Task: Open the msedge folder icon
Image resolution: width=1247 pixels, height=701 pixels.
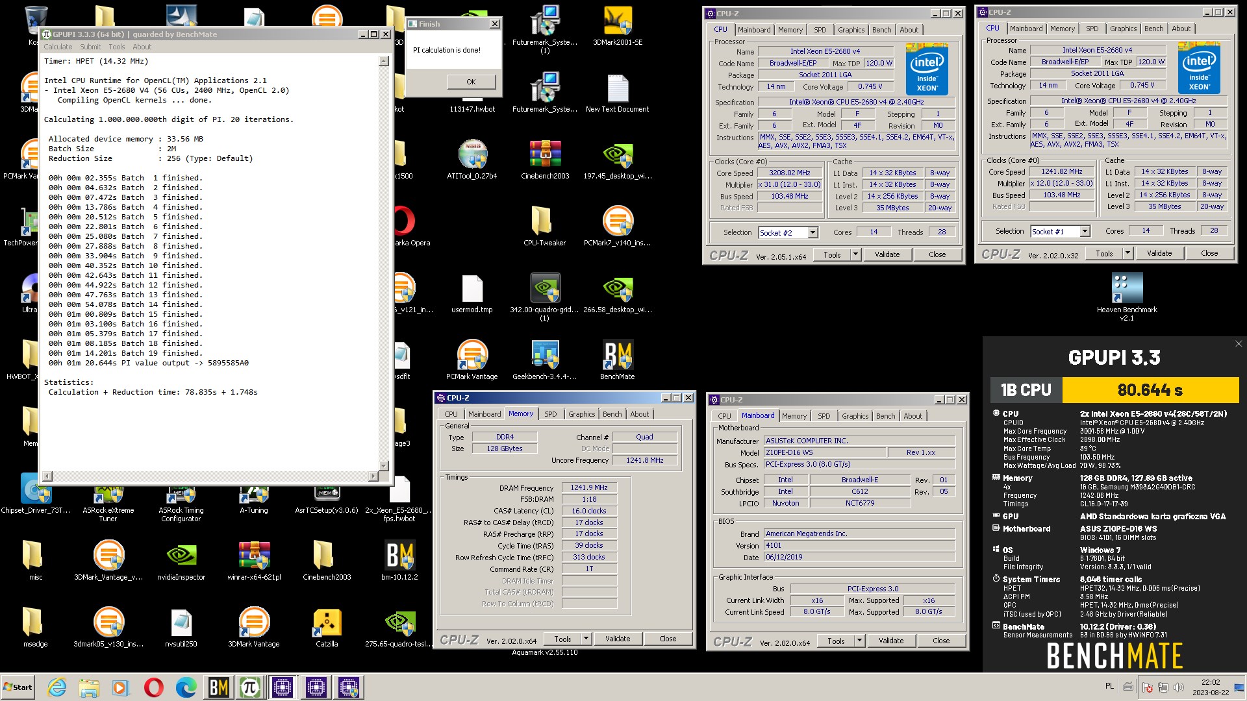Action: click(36, 628)
